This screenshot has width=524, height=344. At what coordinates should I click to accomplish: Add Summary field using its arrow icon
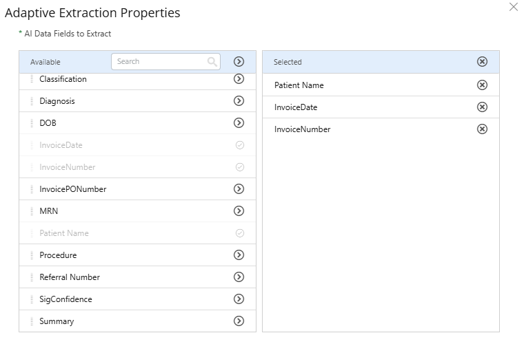click(239, 321)
